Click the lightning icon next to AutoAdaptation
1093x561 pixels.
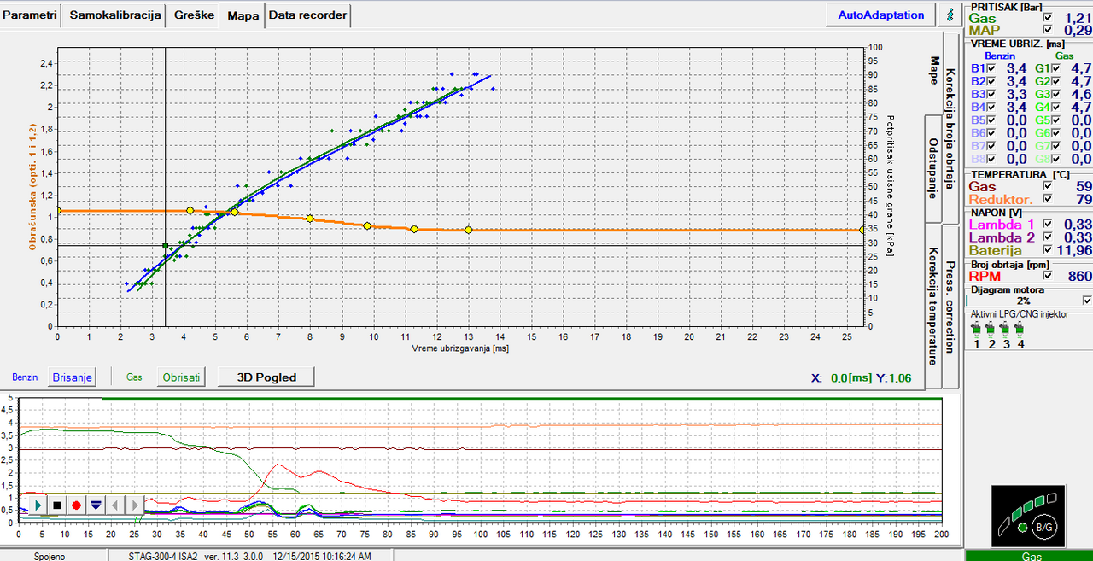point(950,15)
